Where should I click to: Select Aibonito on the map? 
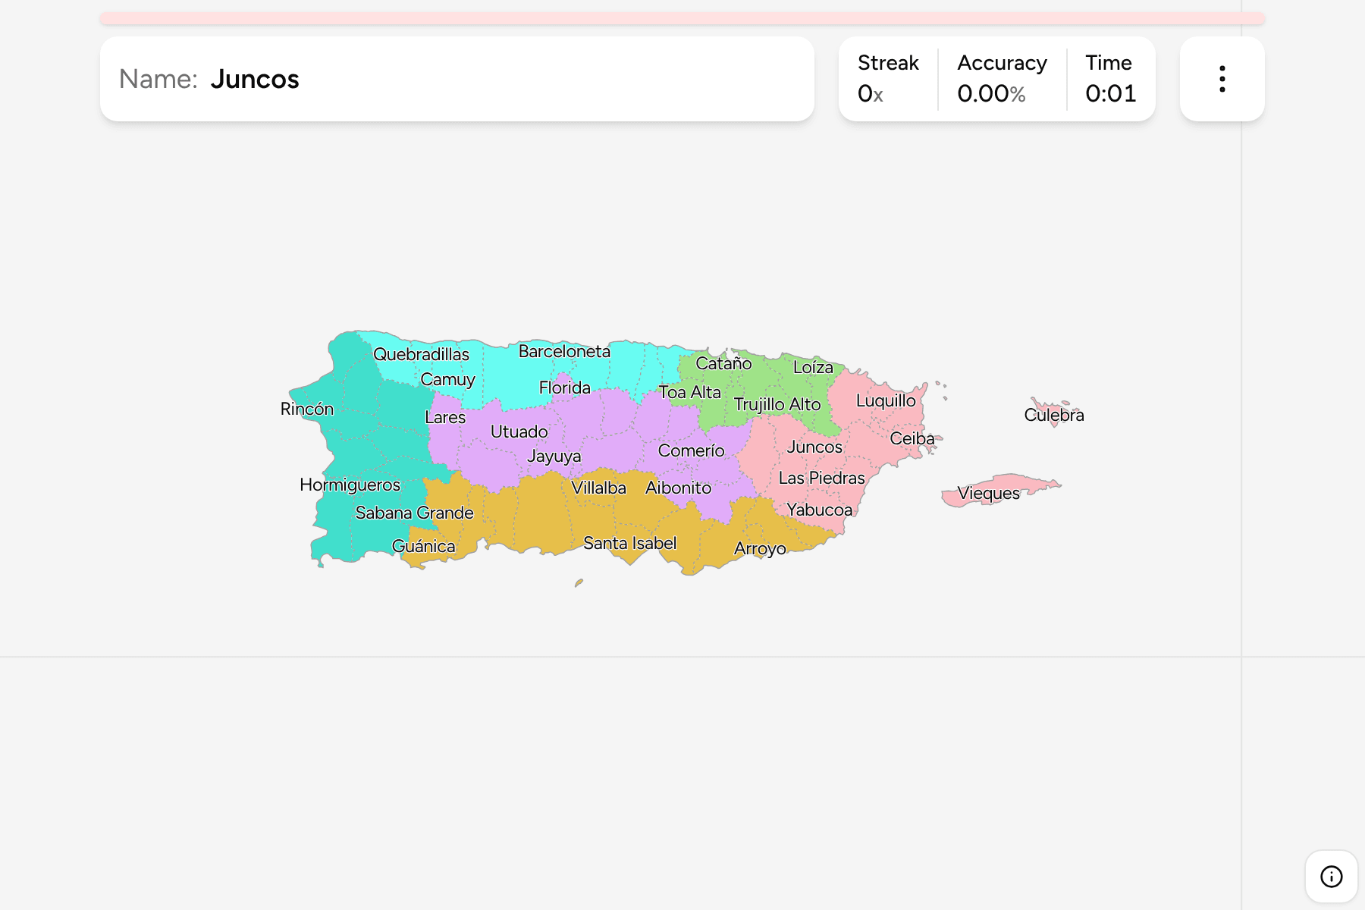678,488
